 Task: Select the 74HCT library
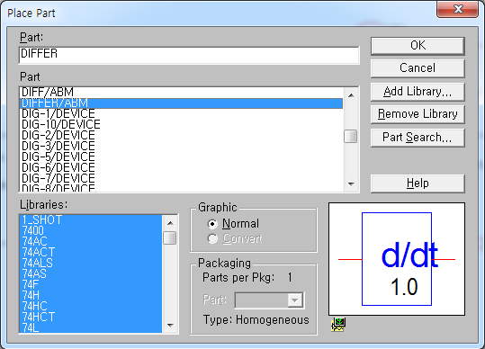tap(91, 318)
